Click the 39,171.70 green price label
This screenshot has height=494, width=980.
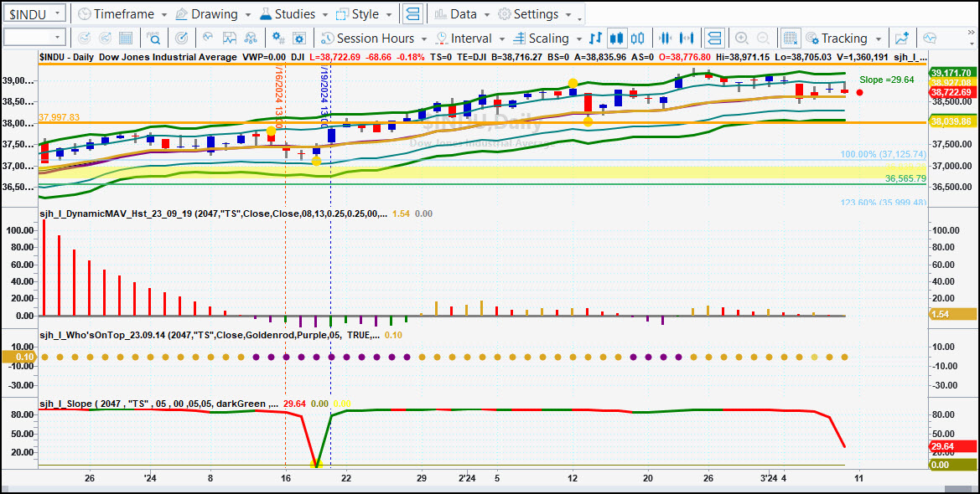tap(952, 73)
